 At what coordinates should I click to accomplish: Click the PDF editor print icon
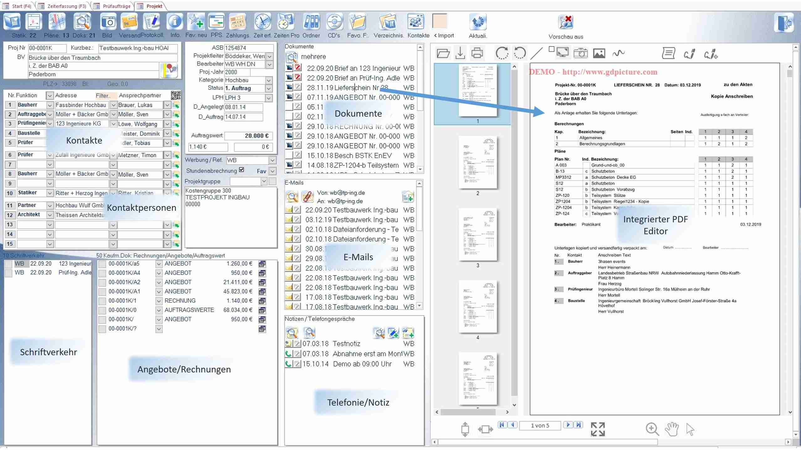tap(477, 53)
